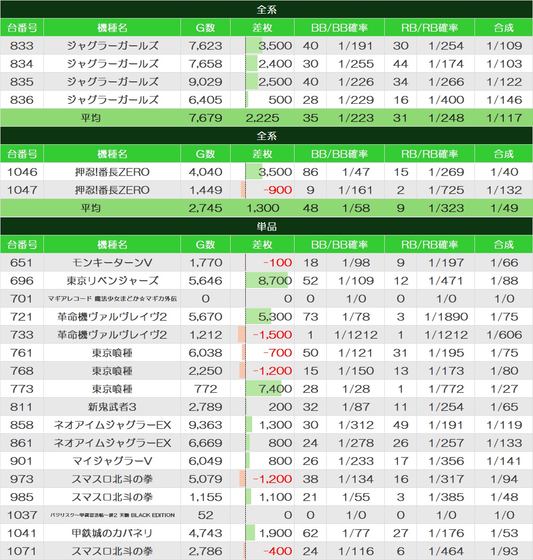Click the 1/103 combined rate cell

click(504, 63)
